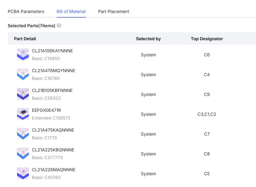Click the Selected by column header

(148, 39)
